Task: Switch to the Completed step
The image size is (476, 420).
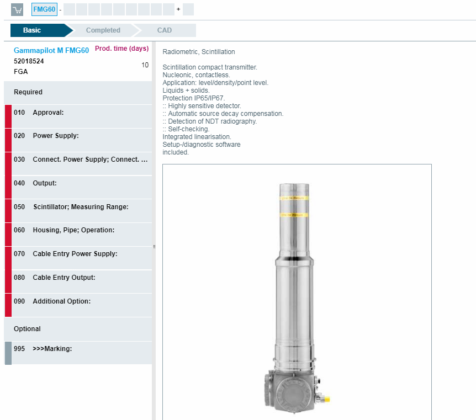Action: coord(103,30)
